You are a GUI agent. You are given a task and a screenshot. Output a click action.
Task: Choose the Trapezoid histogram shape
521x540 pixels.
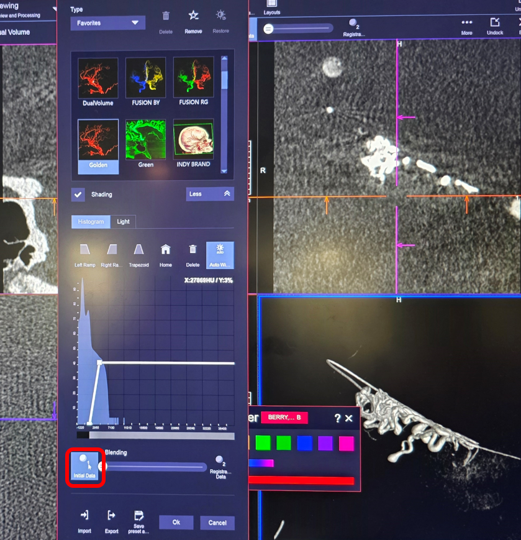pyautogui.click(x=138, y=250)
